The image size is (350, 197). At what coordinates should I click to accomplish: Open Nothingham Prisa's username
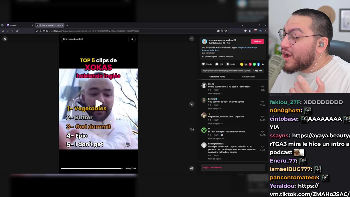(x=216, y=144)
